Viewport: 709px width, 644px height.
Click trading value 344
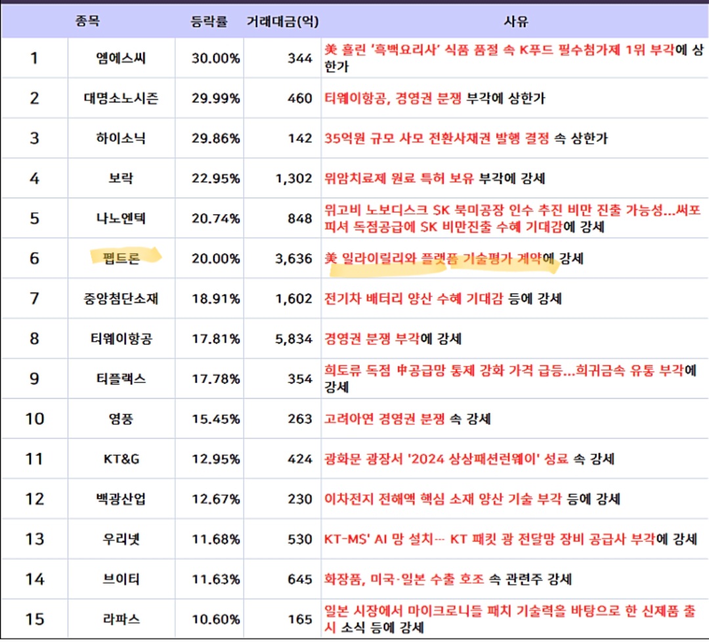tap(300, 58)
